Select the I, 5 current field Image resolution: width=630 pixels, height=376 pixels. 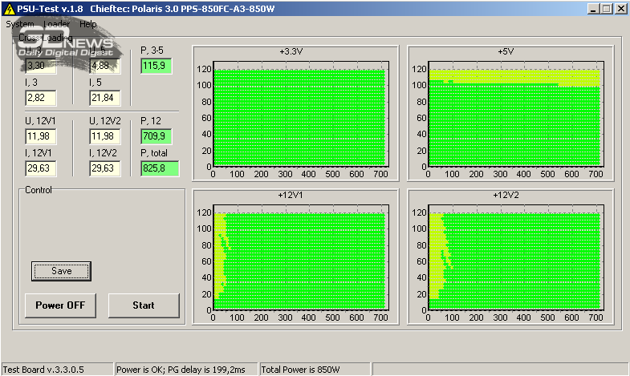pos(105,98)
